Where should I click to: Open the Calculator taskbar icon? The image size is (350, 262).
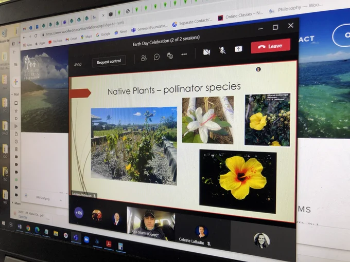(x=120, y=246)
